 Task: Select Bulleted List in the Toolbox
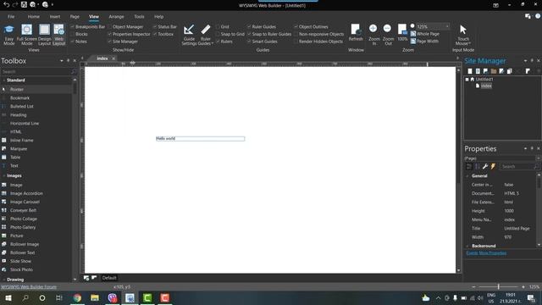[x=22, y=107]
